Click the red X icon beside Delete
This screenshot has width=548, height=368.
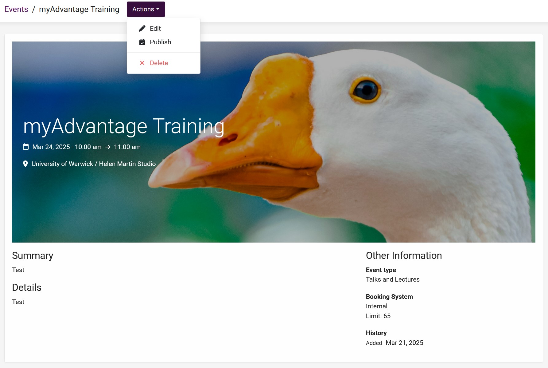tap(142, 63)
